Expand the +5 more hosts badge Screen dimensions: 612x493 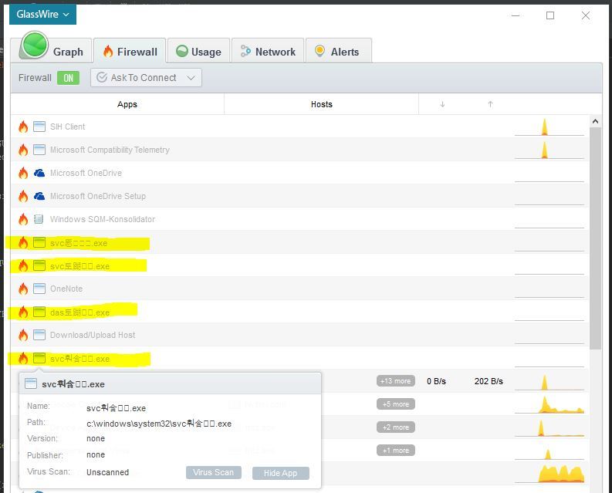(x=395, y=404)
